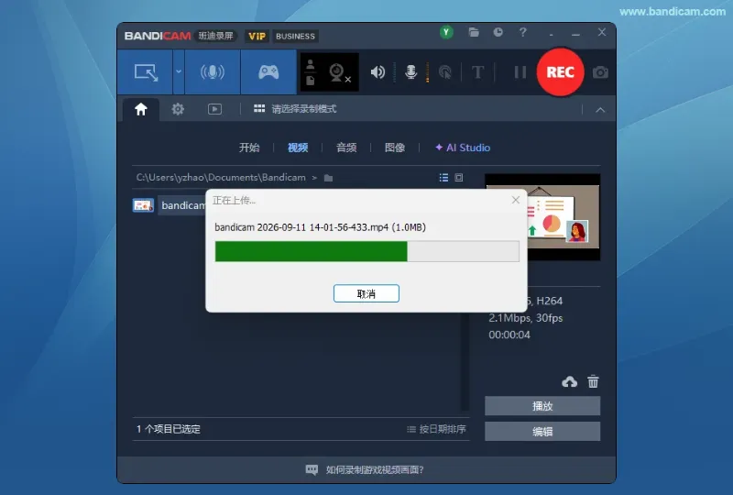The height and width of the screenshot is (495, 733).
Task: Close the upload dialog with X
Action: (516, 200)
